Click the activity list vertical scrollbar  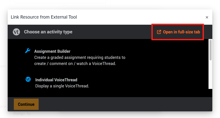point(210,50)
